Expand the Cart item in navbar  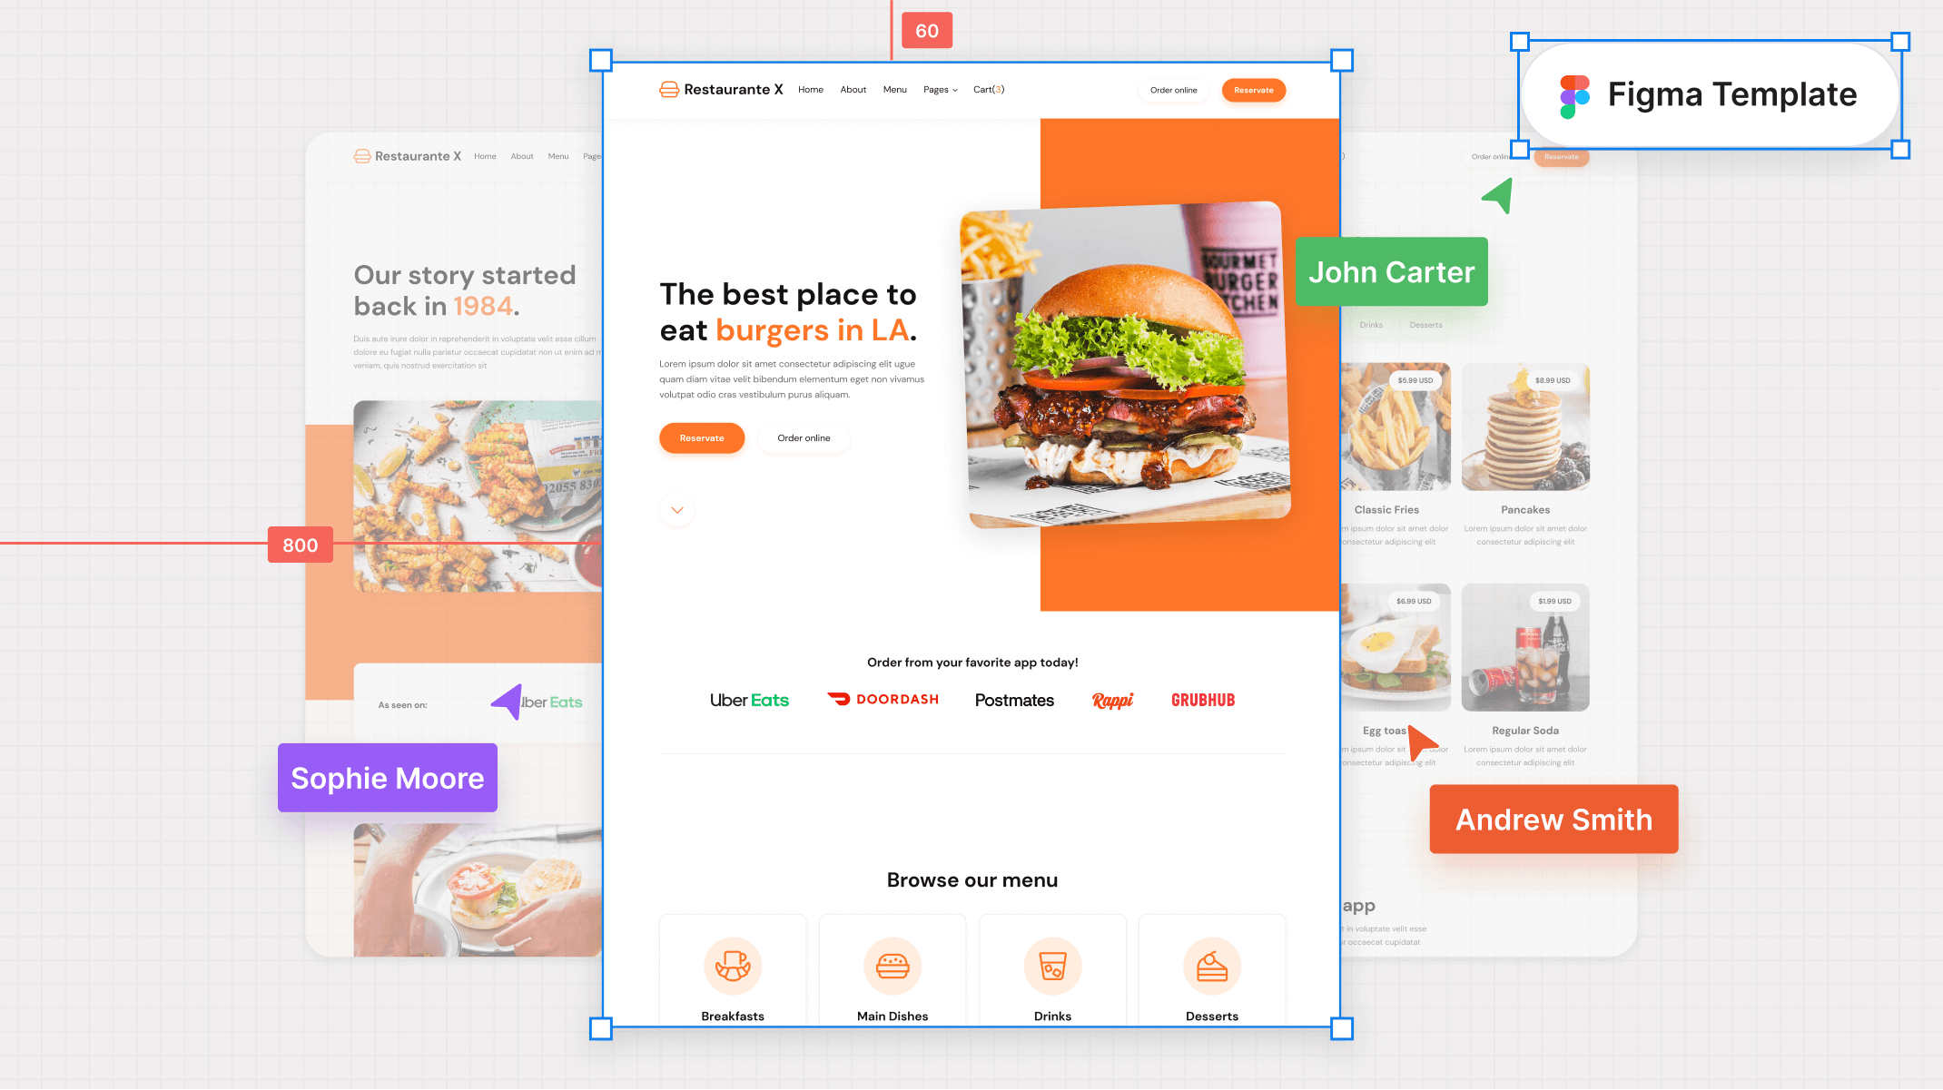[x=989, y=89]
